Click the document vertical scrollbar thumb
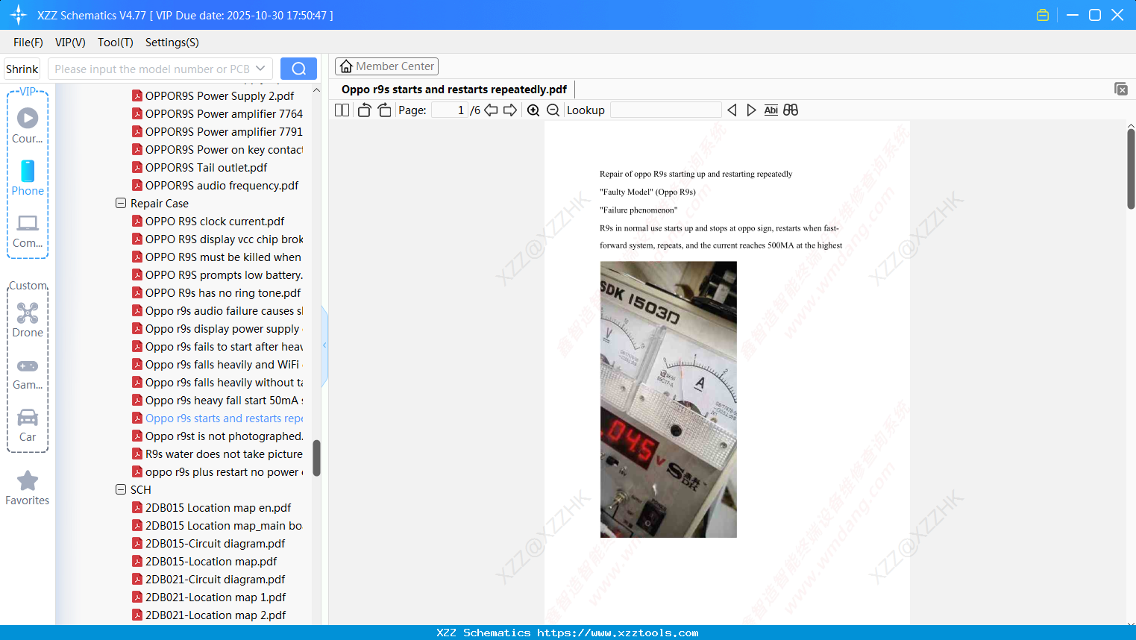The width and height of the screenshot is (1136, 640). point(1131,169)
